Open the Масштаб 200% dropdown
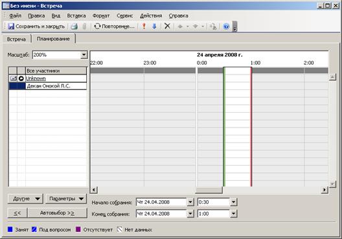This screenshot has height=239, width=342. pos(84,55)
